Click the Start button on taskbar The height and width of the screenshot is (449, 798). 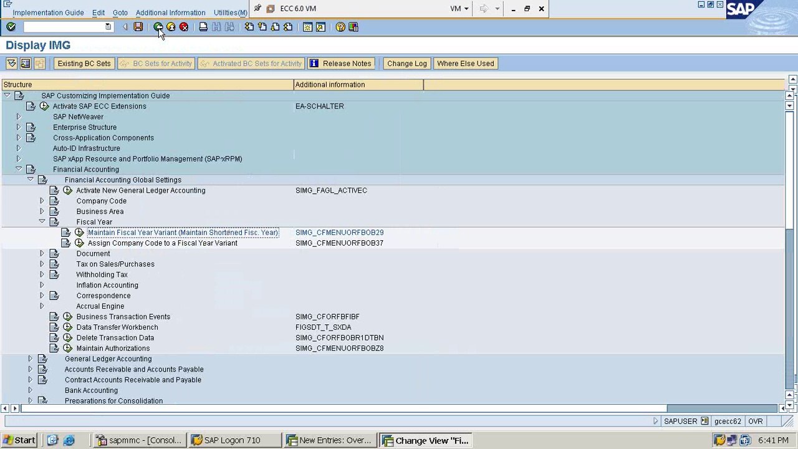(19, 440)
